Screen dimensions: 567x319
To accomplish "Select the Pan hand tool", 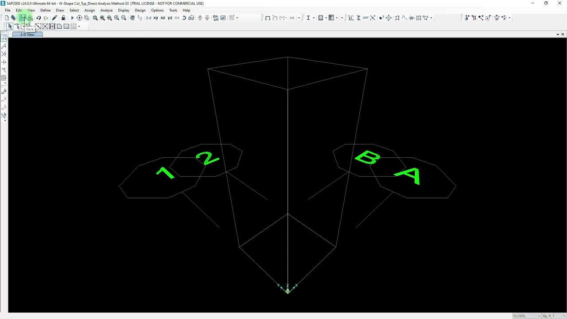I will (132, 18).
